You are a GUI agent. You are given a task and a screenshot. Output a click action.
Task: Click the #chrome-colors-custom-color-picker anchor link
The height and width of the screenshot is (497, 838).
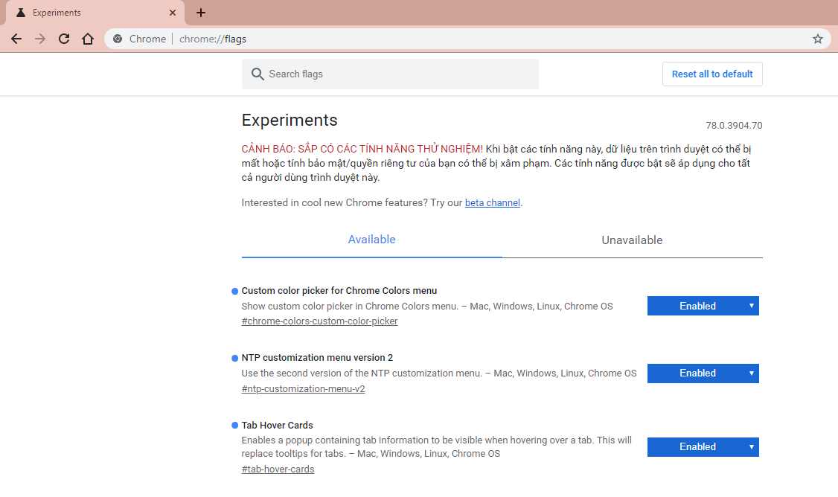click(319, 321)
